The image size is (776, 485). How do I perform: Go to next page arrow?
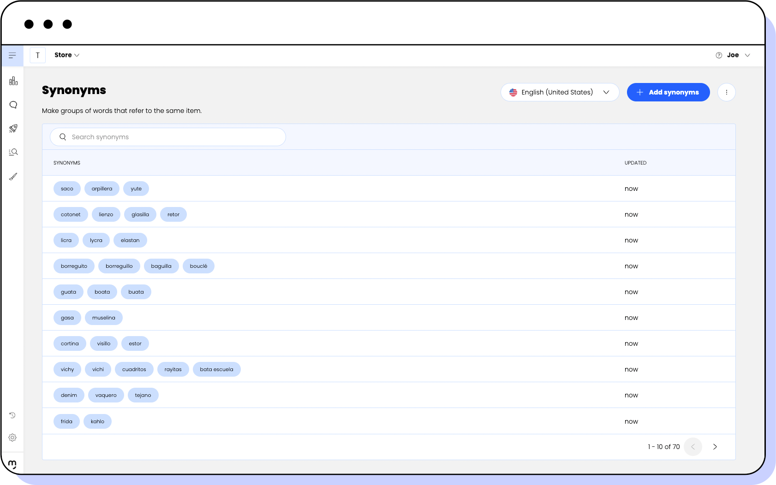[x=715, y=447]
